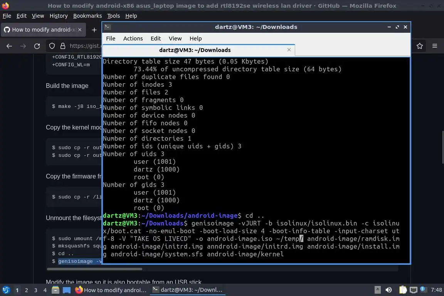Click the terminal icon in terminal title bar
444x296 pixels.
tap(108, 27)
